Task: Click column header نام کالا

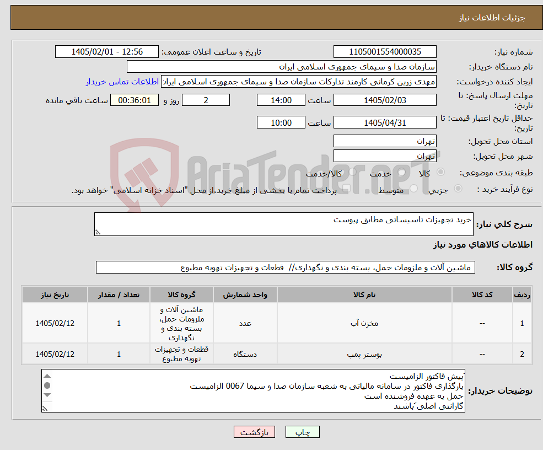Action: point(364,295)
